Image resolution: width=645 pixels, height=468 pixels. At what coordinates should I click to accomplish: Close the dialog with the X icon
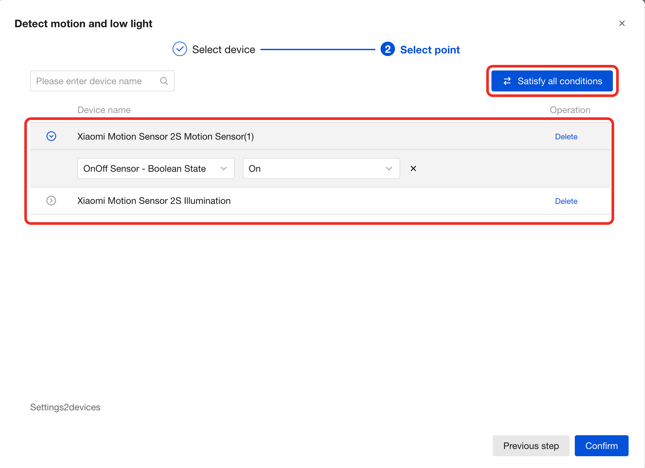pos(622,23)
